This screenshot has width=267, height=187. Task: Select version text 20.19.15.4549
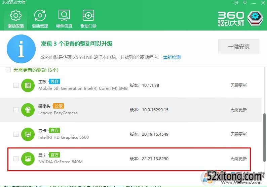pos(155,134)
